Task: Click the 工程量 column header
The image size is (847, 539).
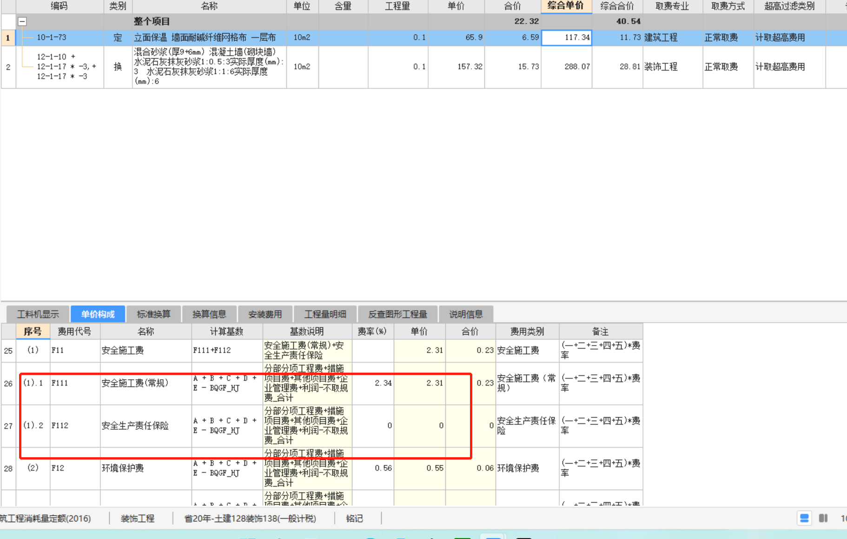Action: [397, 6]
